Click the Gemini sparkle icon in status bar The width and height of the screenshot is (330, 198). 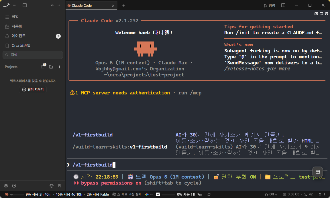(147, 195)
